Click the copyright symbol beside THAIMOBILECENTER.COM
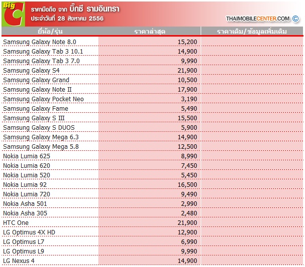The height and width of the screenshot is (267, 305). [295, 19]
